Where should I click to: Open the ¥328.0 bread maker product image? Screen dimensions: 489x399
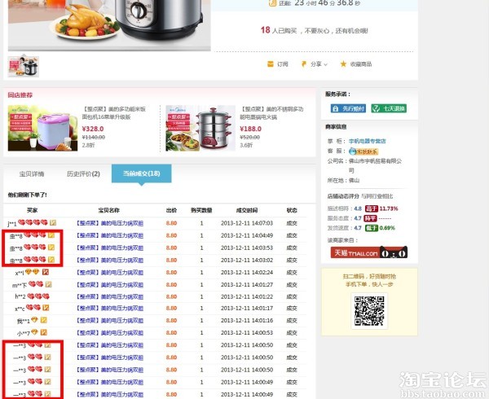point(42,128)
